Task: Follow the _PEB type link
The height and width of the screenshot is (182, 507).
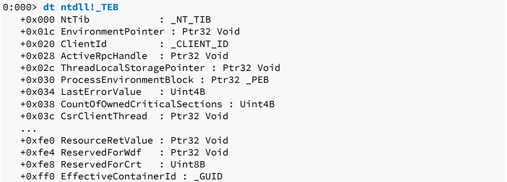Action: tap(257, 80)
